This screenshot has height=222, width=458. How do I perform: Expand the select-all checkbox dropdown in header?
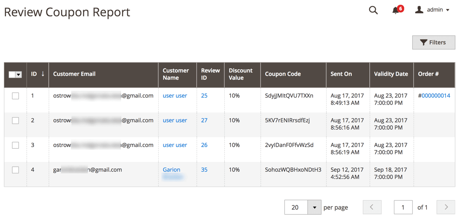coord(18,75)
